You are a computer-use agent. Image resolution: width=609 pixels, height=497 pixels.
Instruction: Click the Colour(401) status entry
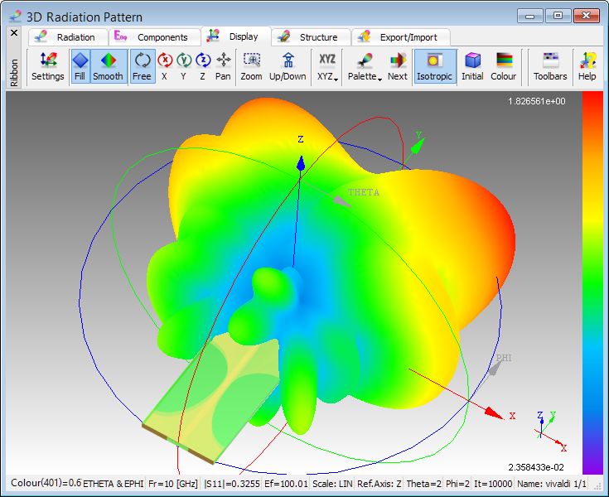click(x=46, y=483)
